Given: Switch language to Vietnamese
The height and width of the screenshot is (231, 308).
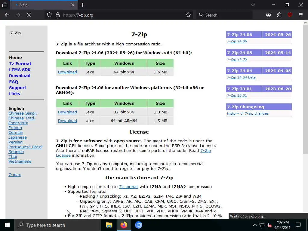Looking at the screenshot, I should 20,162.
